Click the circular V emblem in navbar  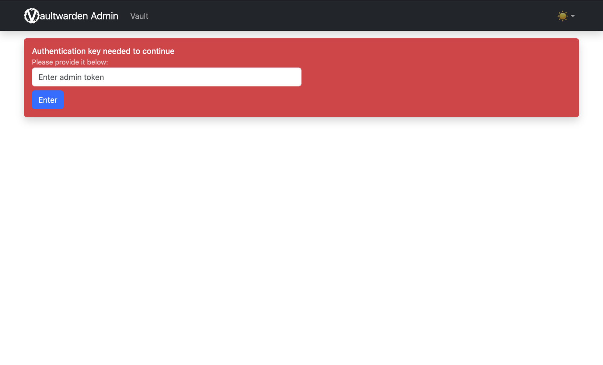tap(31, 16)
